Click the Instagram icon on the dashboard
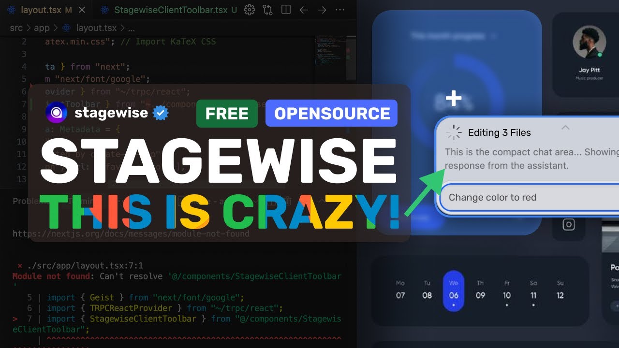The image size is (619, 348). pyautogui.click(x=569, y=224)
